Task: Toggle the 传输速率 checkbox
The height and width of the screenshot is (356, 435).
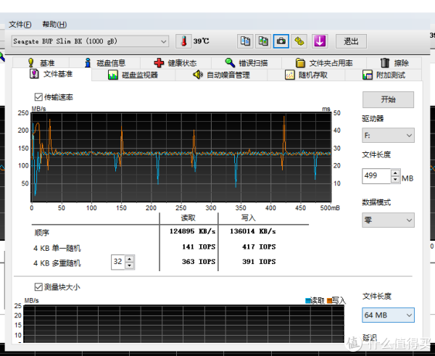Action: (38, 97)
